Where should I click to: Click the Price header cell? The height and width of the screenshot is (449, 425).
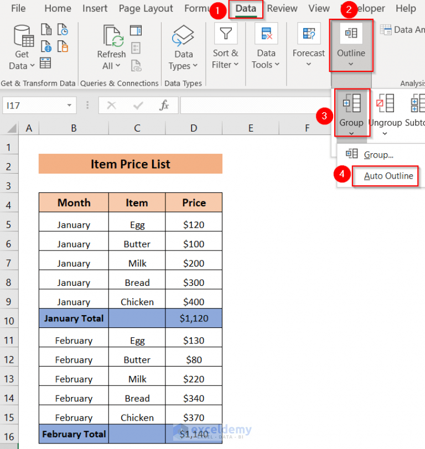pyautogui.click(x=194, y=203)
